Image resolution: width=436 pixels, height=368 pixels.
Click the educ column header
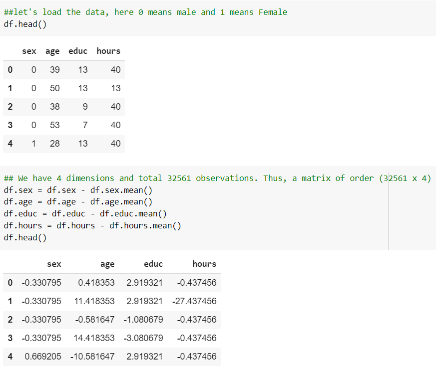point(78,51)
